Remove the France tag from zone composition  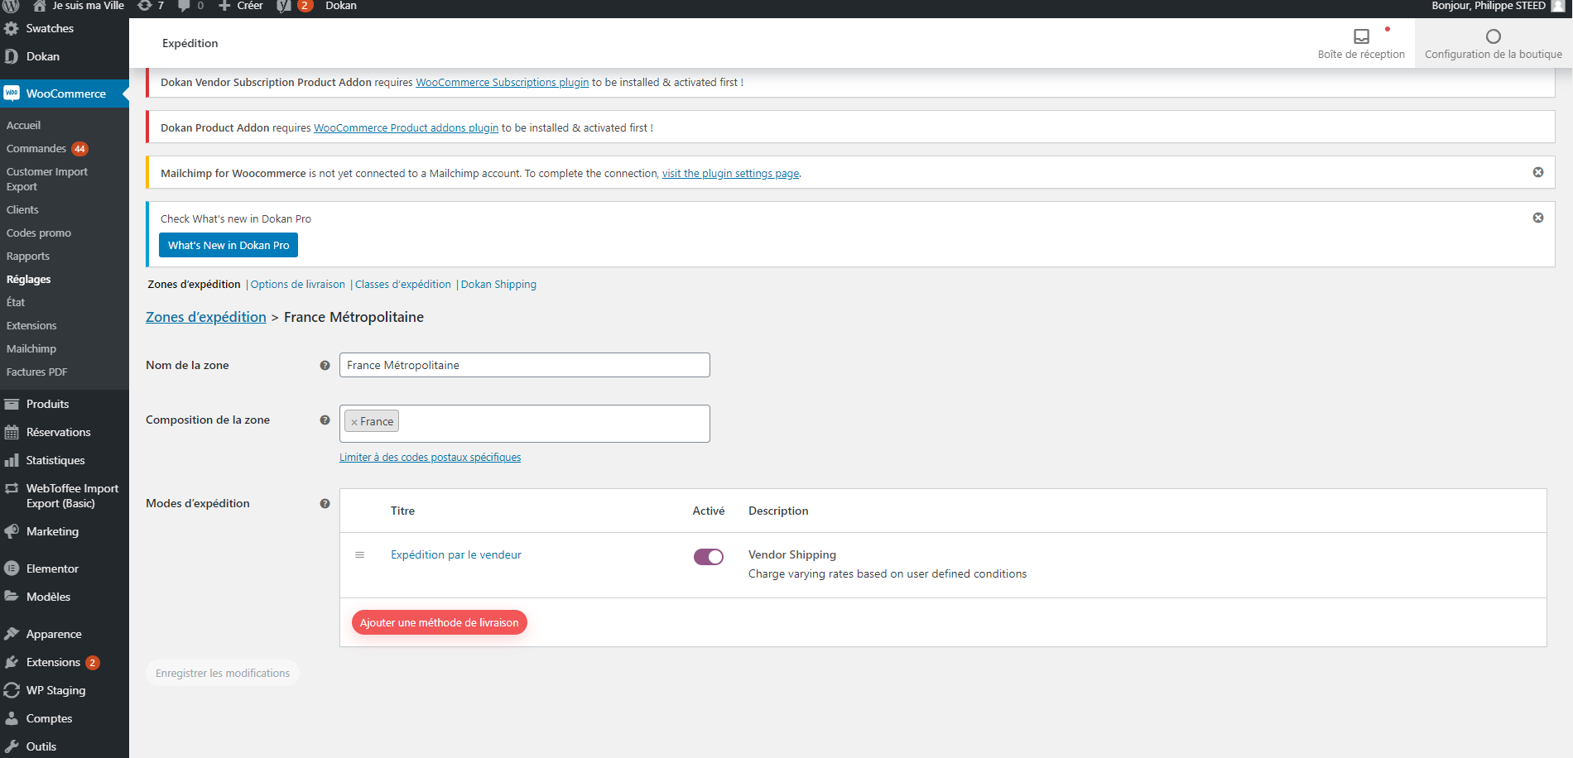click(x=354, y=422)
